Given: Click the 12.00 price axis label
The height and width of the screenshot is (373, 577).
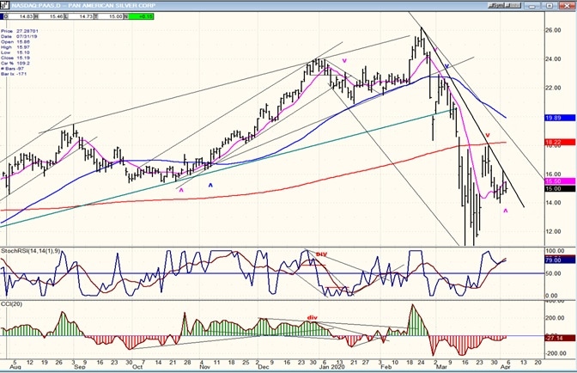Looking at the screenshot, I should 553,231.
